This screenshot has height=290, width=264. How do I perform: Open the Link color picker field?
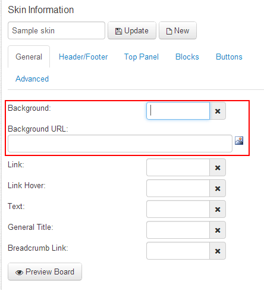coord(178,167)
